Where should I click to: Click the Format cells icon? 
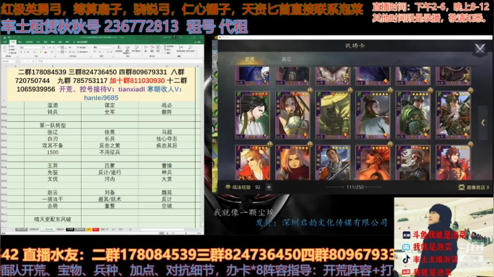(158, 49)
